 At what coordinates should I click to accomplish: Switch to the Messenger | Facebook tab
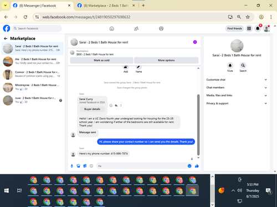click(x=42, y=6)
